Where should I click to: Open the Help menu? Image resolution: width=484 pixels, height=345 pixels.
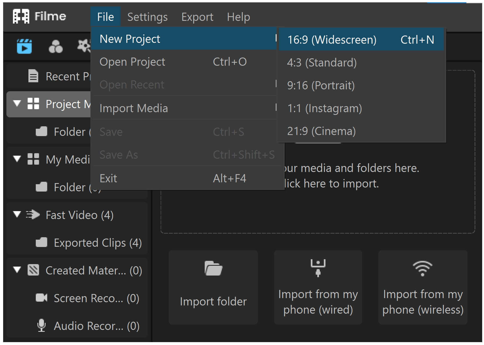point(238,17)
